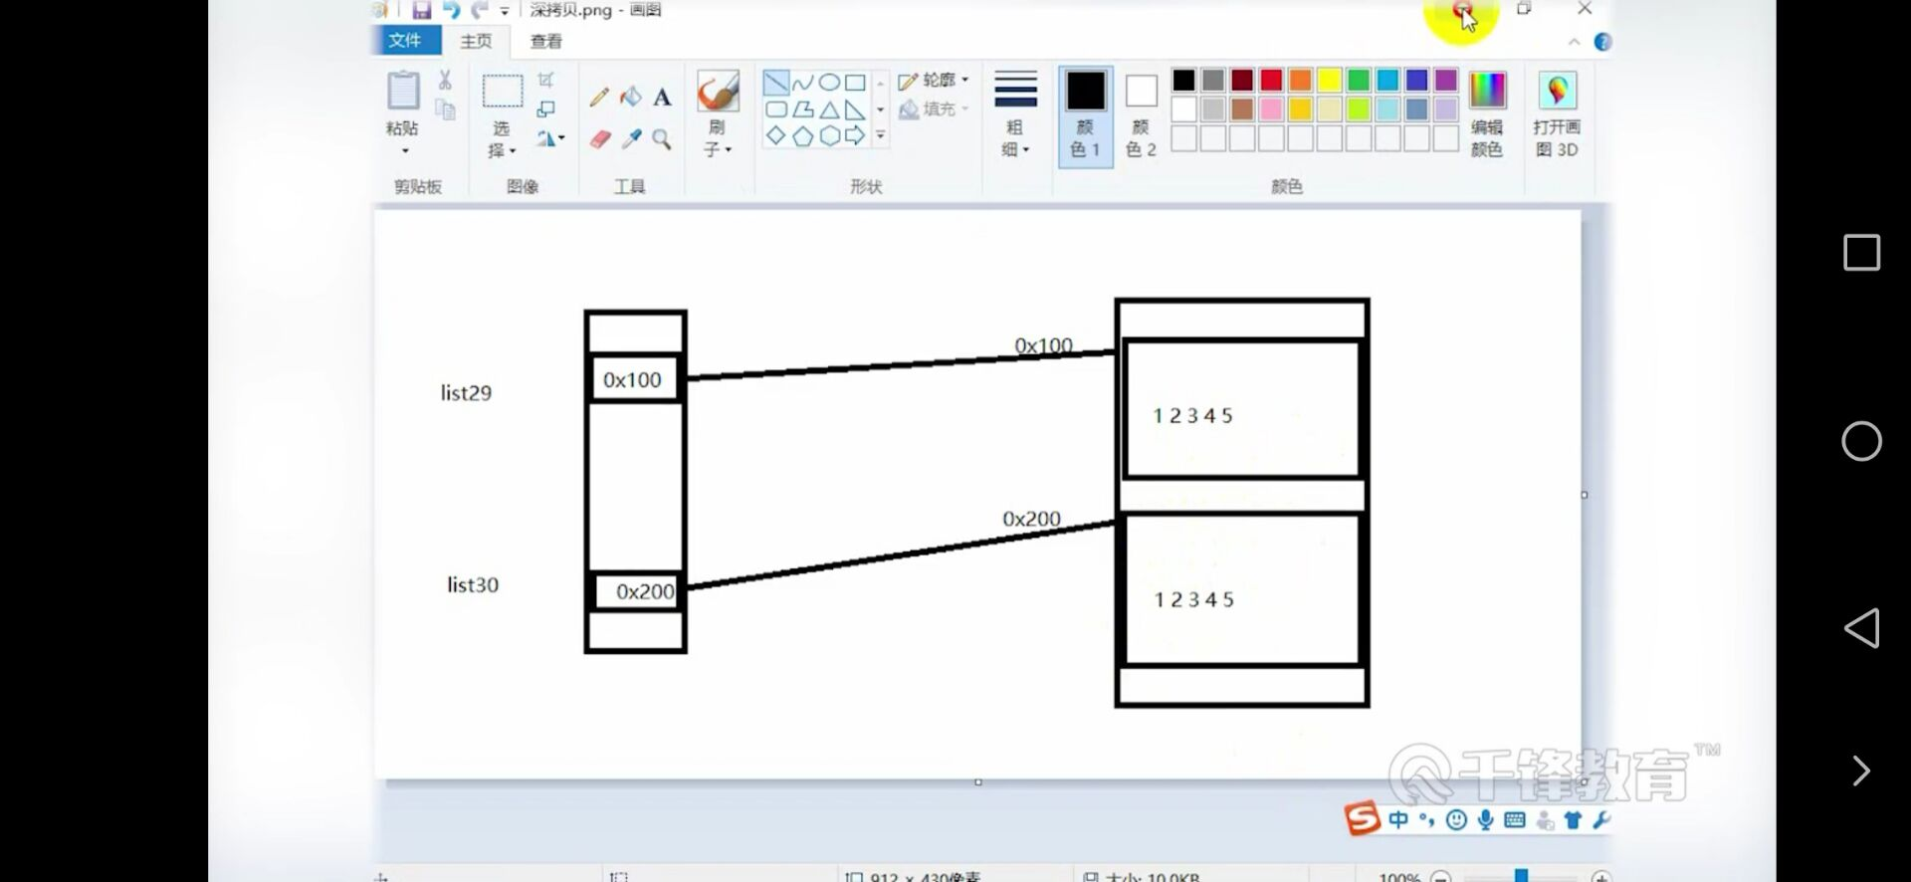The height and width of the screenshot is (882, 1911).
Task: Toggle the 中 Chinese input mode
Action: (x=1398, y=819)
